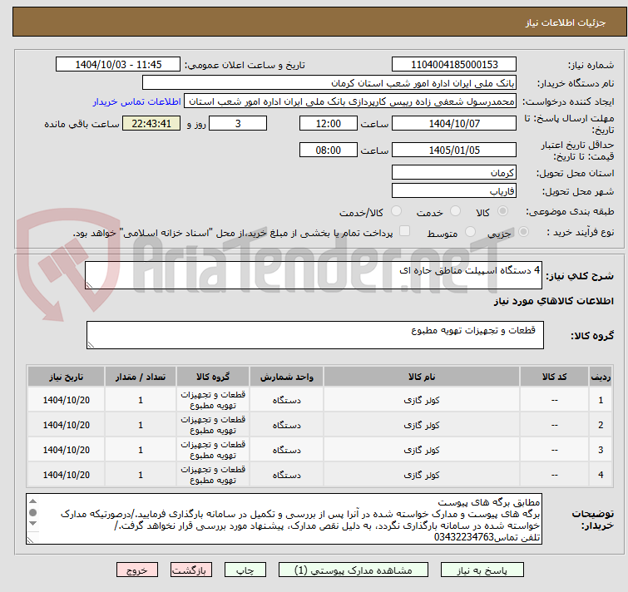Select the خدمت radio button
Screen dimensions: 628x592
coord(455,211)
